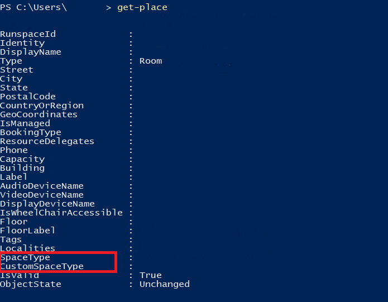Screen dimensions: 388x302
Task: Click the Street property label
Action: 17,70
